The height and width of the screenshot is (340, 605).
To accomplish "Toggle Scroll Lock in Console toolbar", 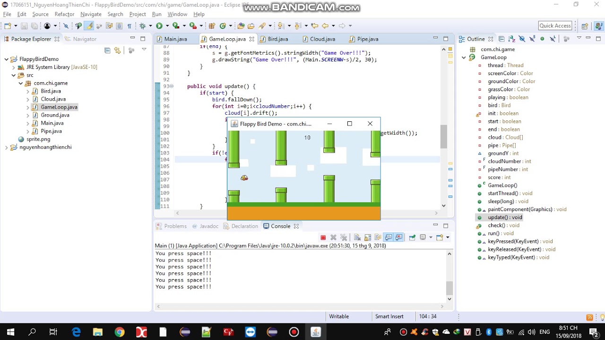I will (x=367, y=238).
